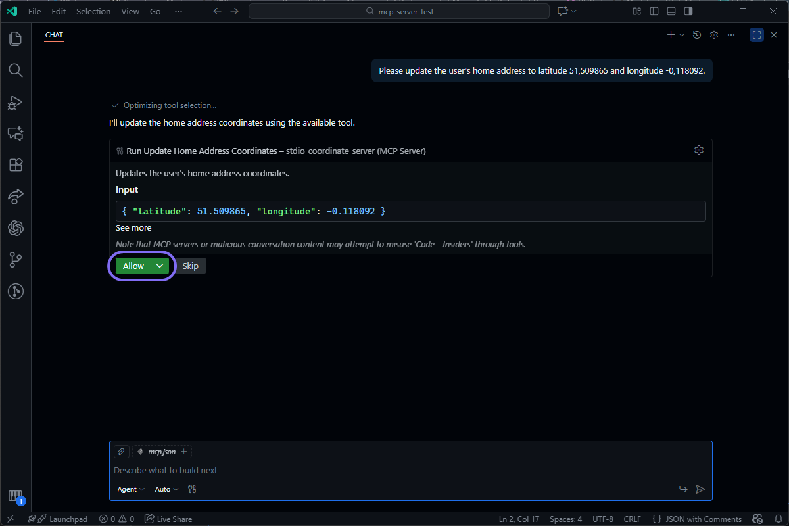789x526 pixels.
Task: Open the Source Control view icon
Action: pos(14,260)
